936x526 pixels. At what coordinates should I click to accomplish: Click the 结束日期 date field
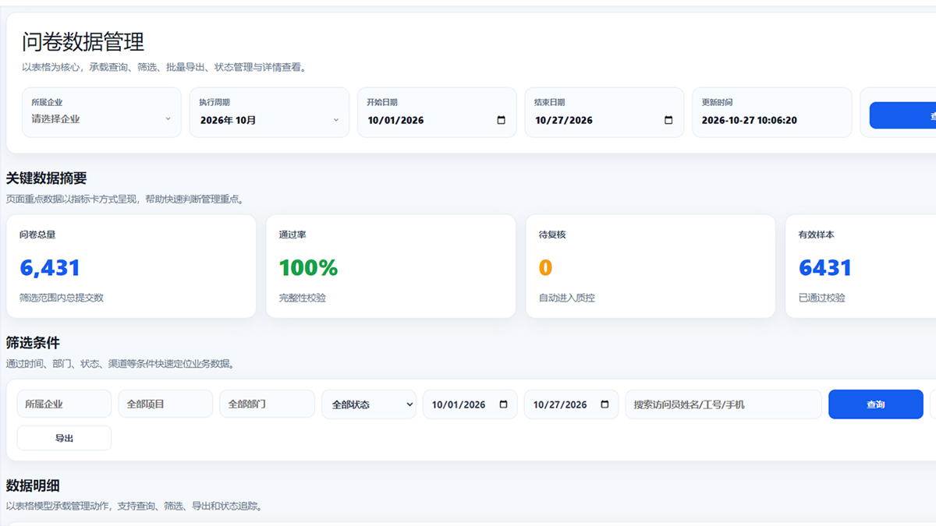(604, 120)
